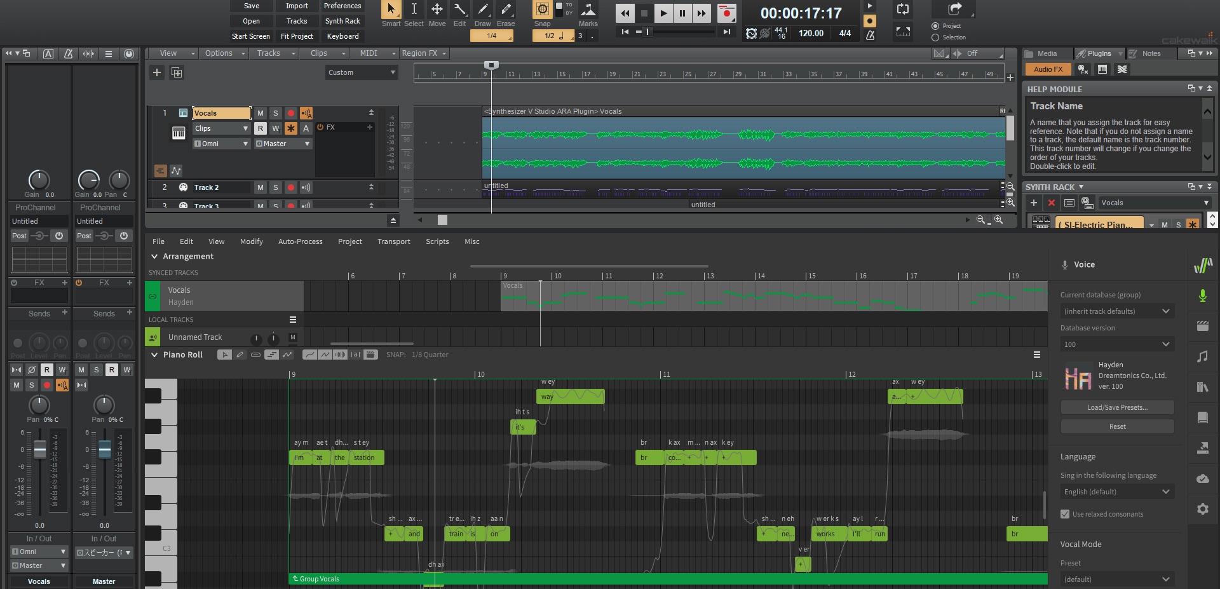Open the Custom track control dropdown

(x=362, y=72)
